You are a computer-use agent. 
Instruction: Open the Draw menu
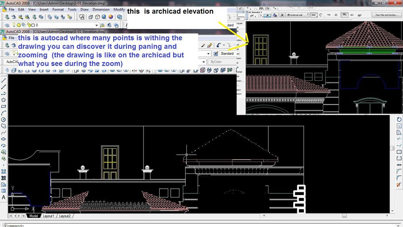pos(84,10)
